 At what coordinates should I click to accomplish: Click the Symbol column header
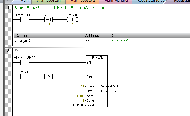pos(22,35)
